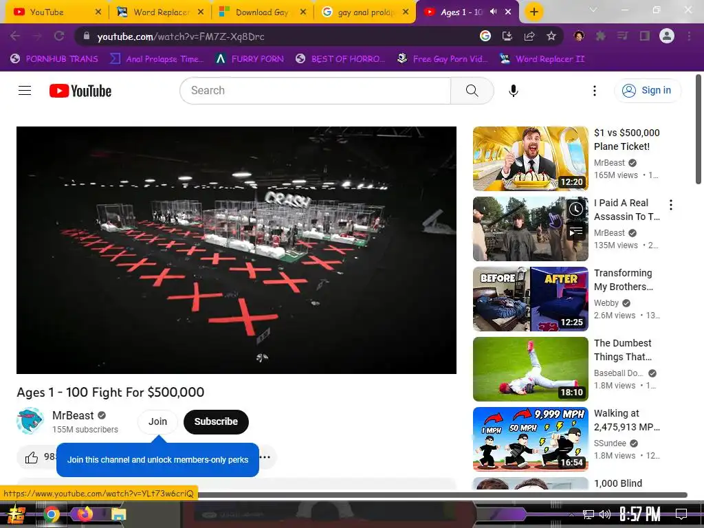This screenshot has width=704, height=528.
Task: Close the Word Replacer tab
Action: coord(201,12)
